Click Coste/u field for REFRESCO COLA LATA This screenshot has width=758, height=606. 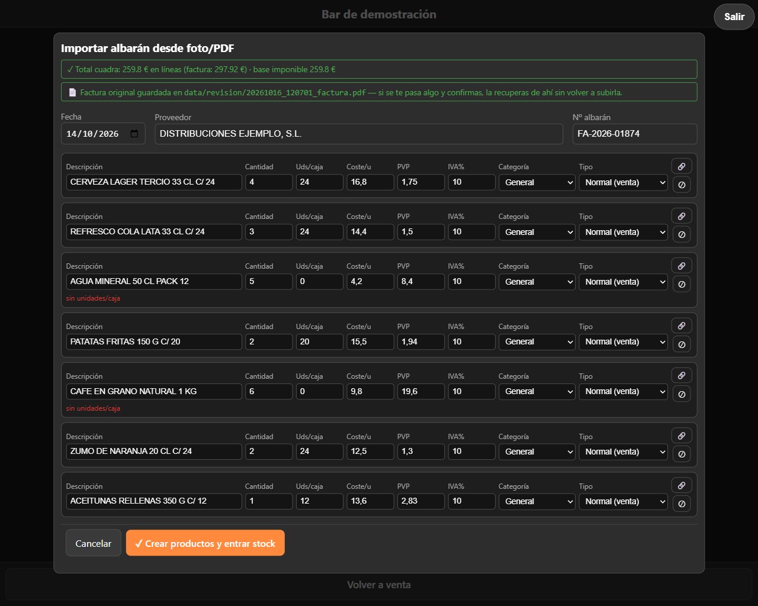(x=370, y=232)
